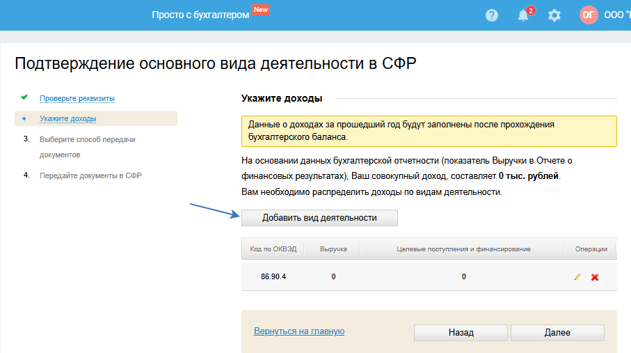Select step 4 Передайте документы в СФР
This screenshot has height=353, width=631.
(x=90, y=175)
